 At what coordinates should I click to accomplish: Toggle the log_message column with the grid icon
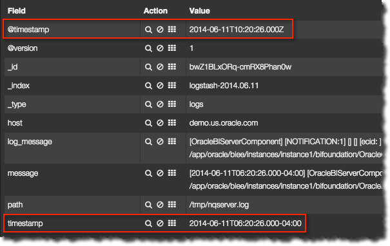[x=172, y=141]
